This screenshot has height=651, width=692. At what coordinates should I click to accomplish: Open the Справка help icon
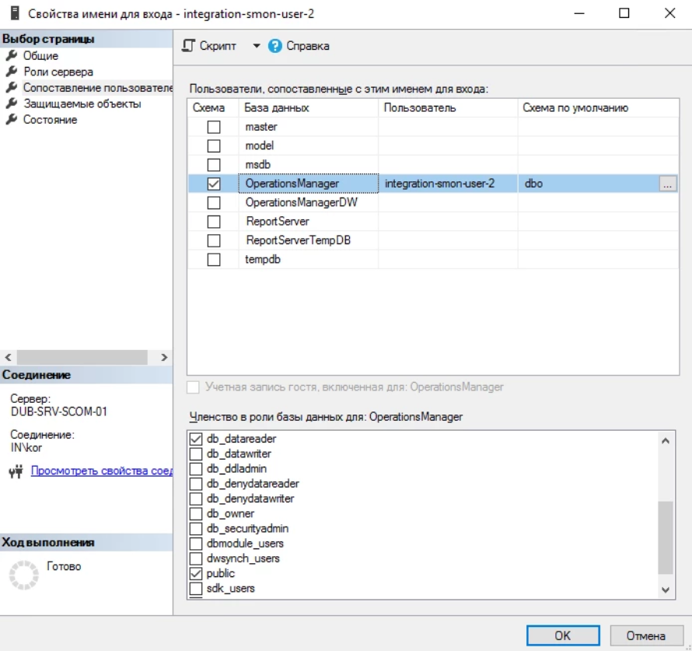274,46
